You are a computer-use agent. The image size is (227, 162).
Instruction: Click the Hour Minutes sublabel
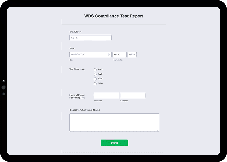[x=118, y=60]
